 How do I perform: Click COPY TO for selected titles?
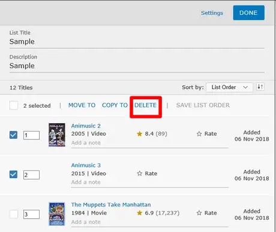tap(115, 105)
